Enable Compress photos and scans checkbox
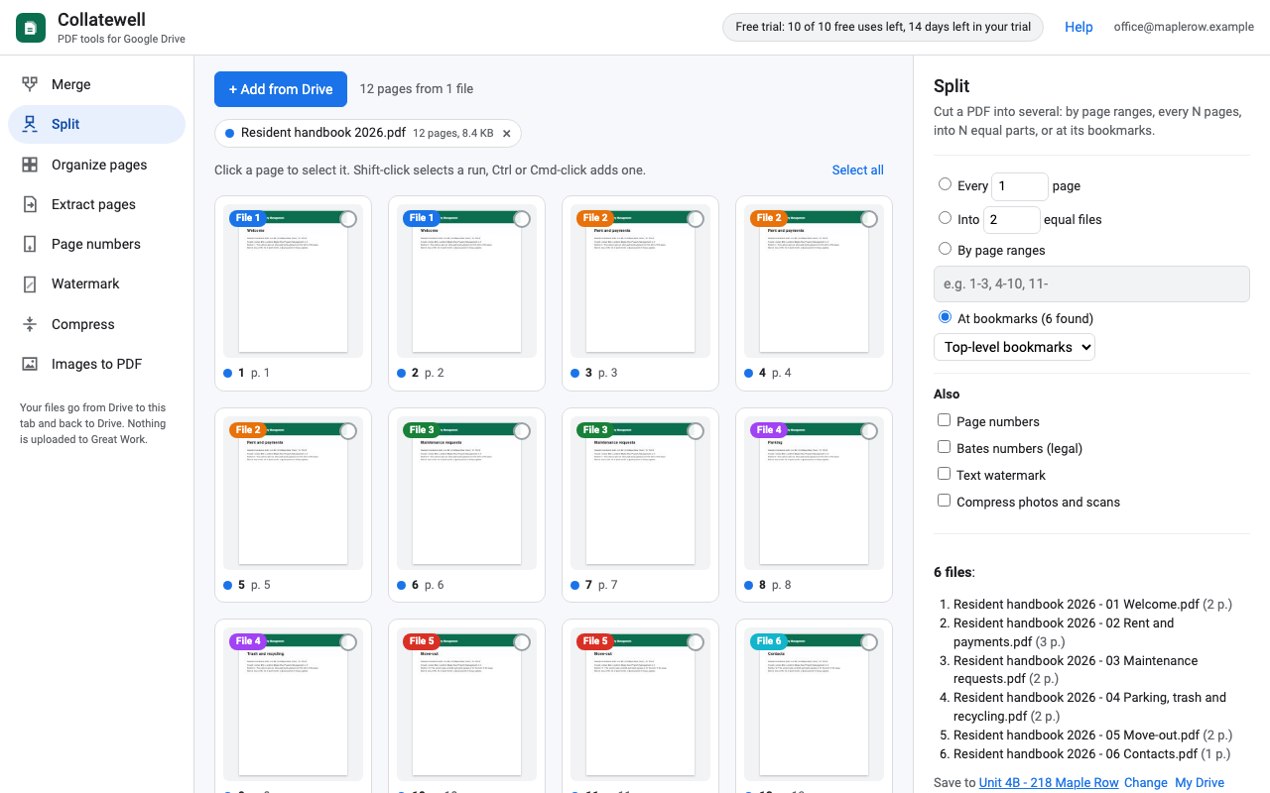This screenshot has width=1270, height=793. point(945,501)
